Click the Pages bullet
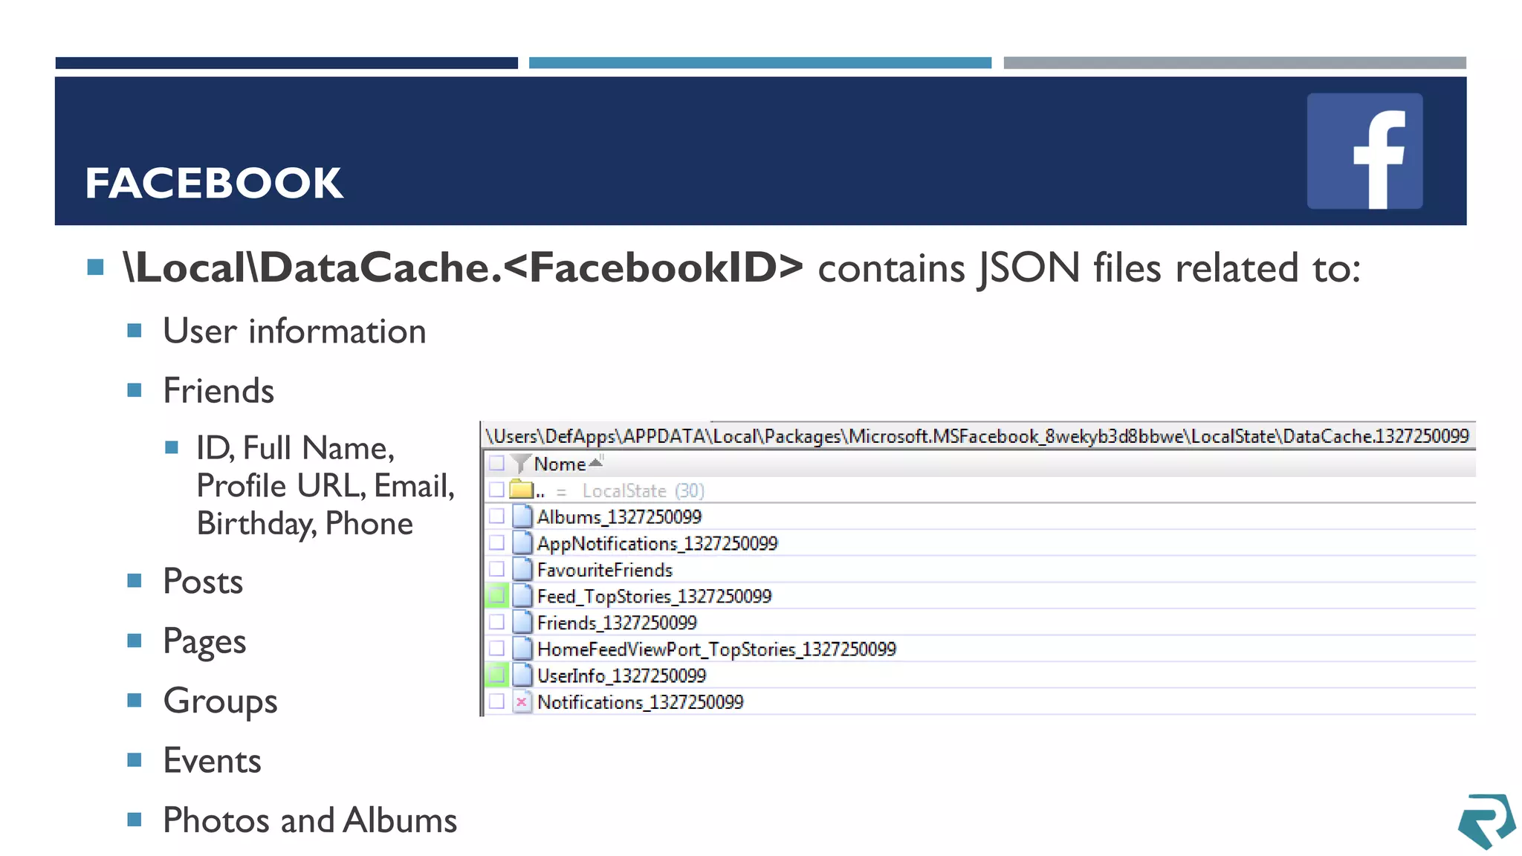The image size is (1522, 856). [x=204, y=642]
